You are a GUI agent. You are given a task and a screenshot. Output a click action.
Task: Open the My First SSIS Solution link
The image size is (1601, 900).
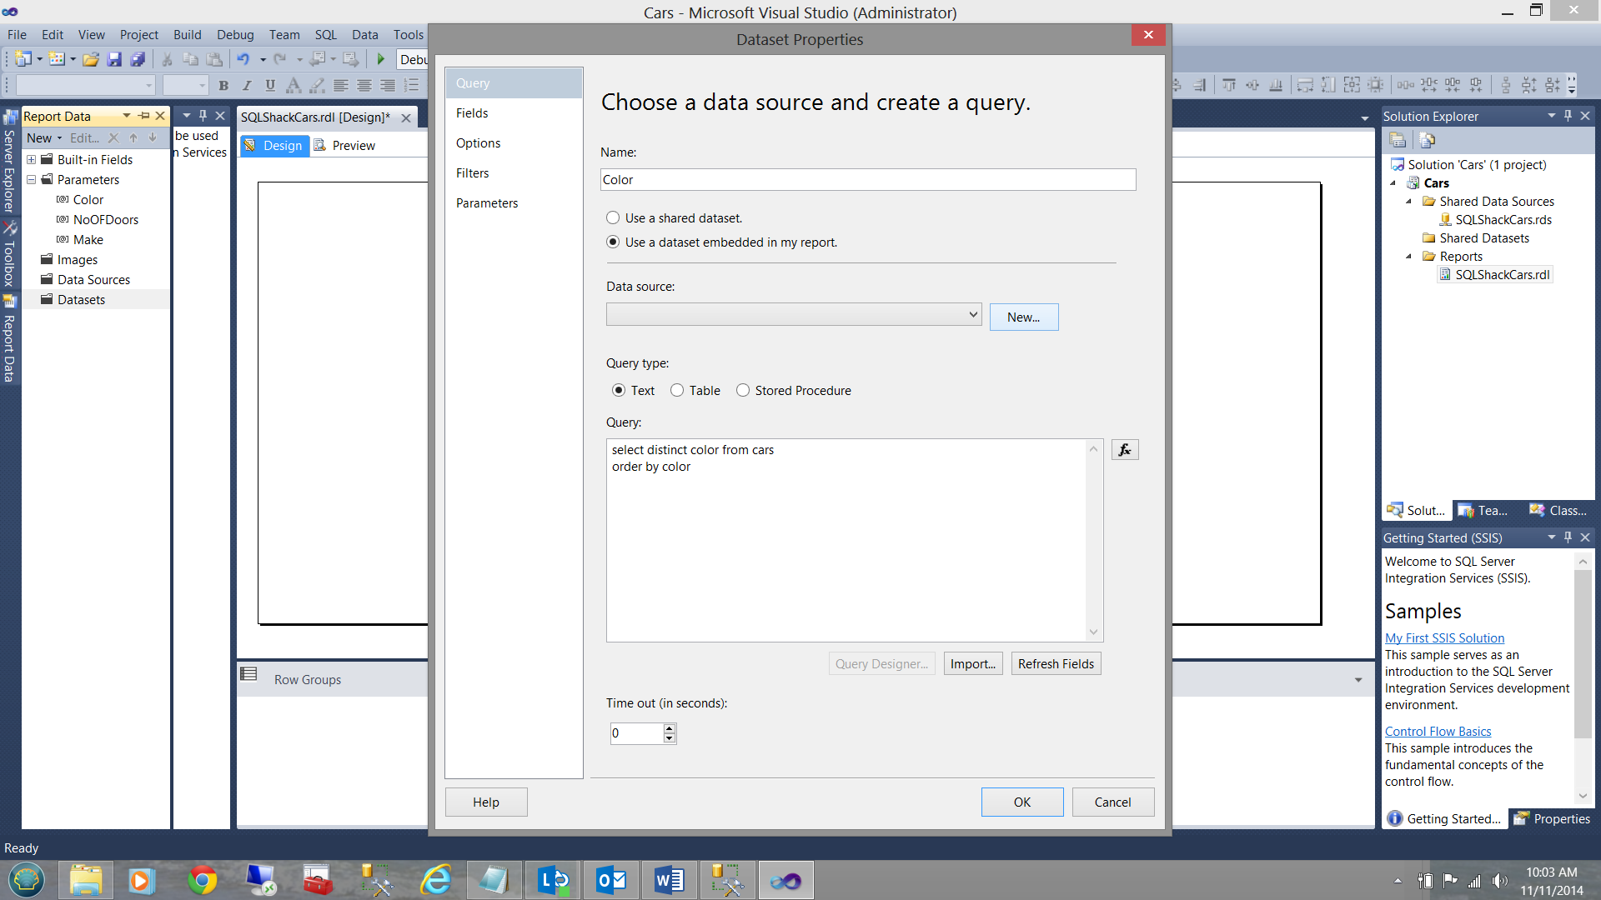[1444, 637]
